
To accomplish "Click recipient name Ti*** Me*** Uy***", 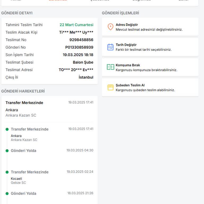I will click(x=76, y=32).
